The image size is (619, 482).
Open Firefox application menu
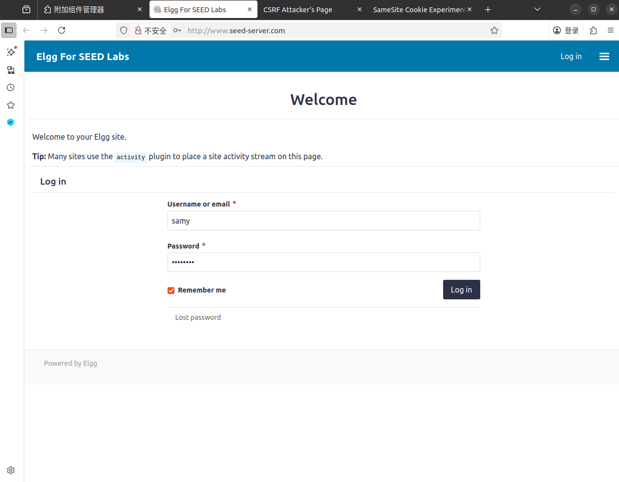611,30
